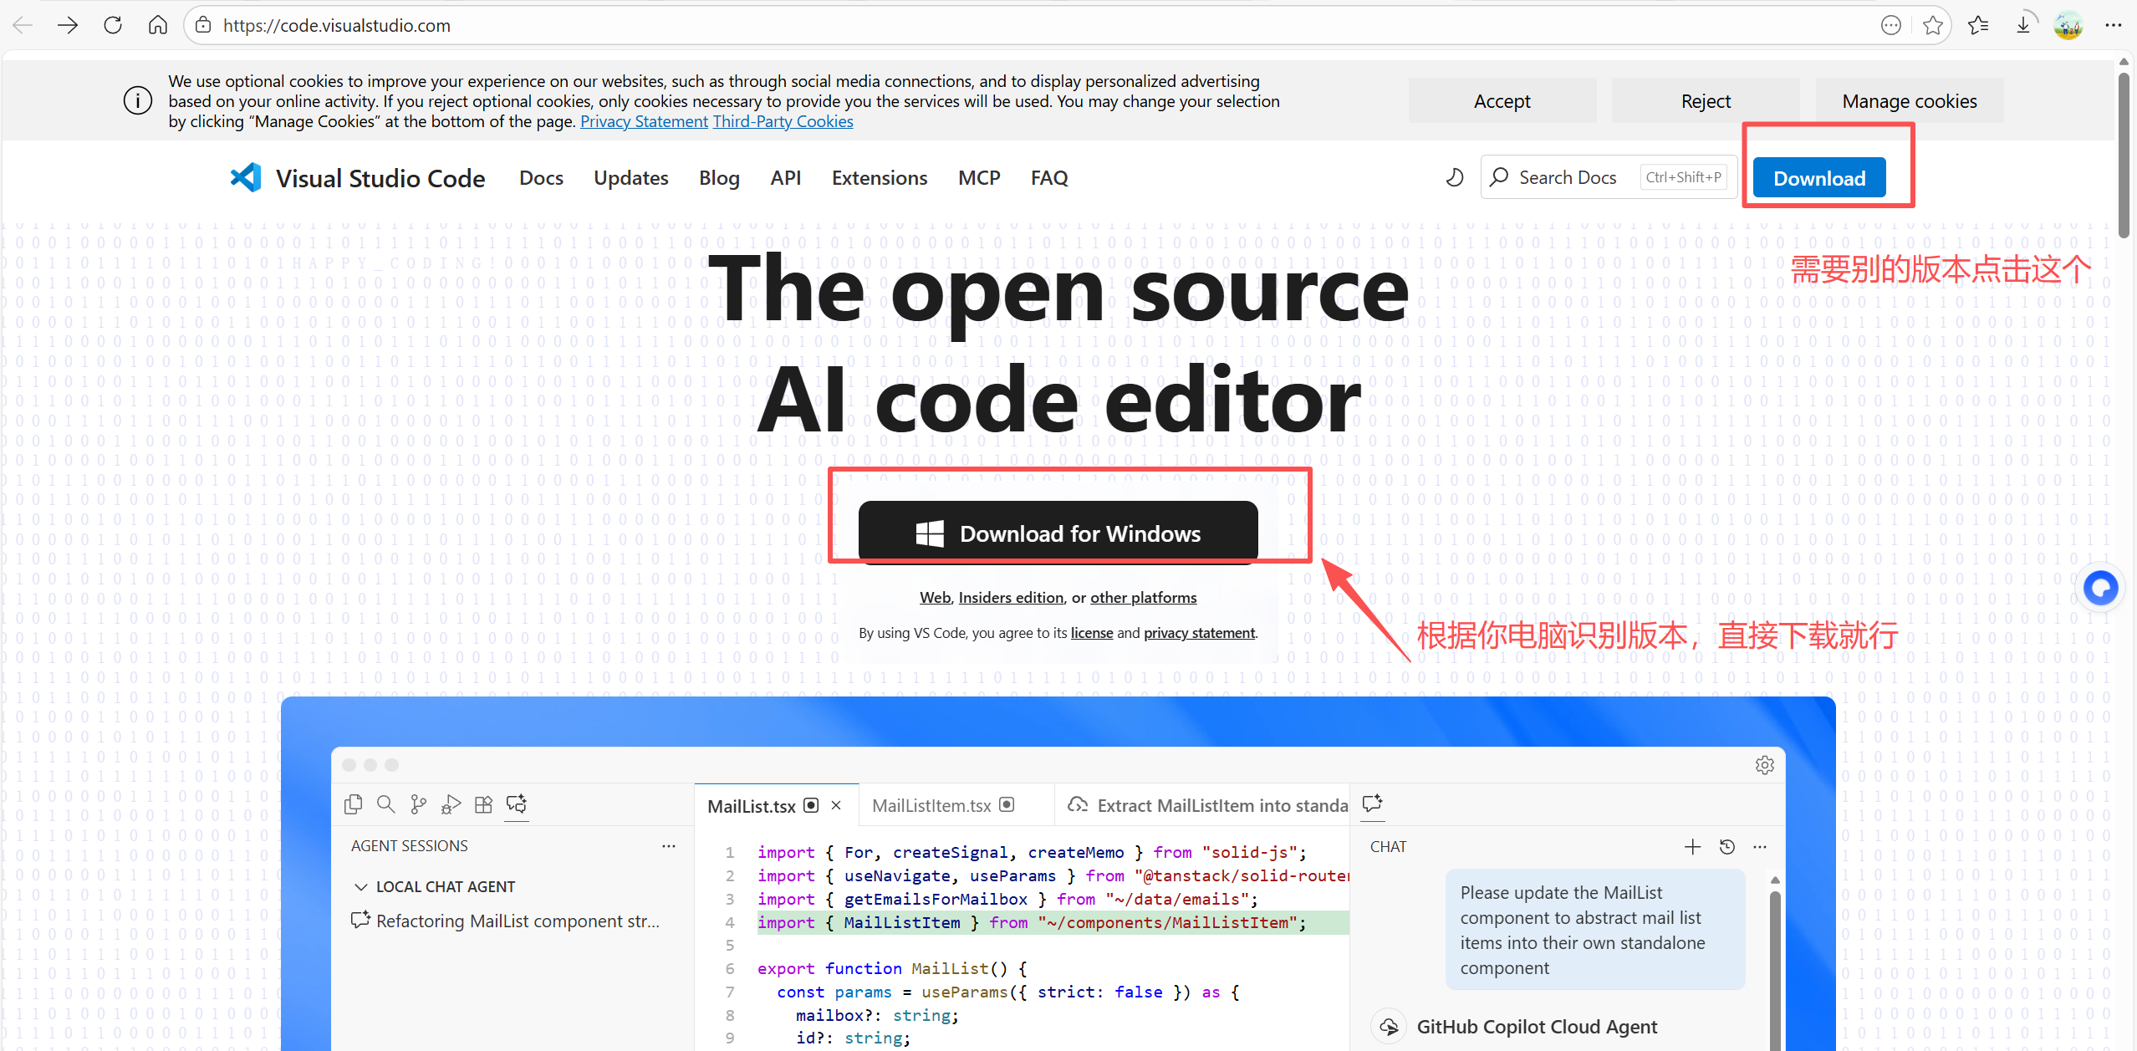Click the 'Please update the MailList' chat message
The image size is (2137, 1051).
point(1595,930)
